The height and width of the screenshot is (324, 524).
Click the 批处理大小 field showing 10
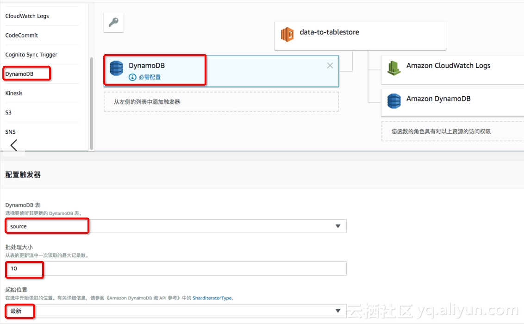pos(176,268)
